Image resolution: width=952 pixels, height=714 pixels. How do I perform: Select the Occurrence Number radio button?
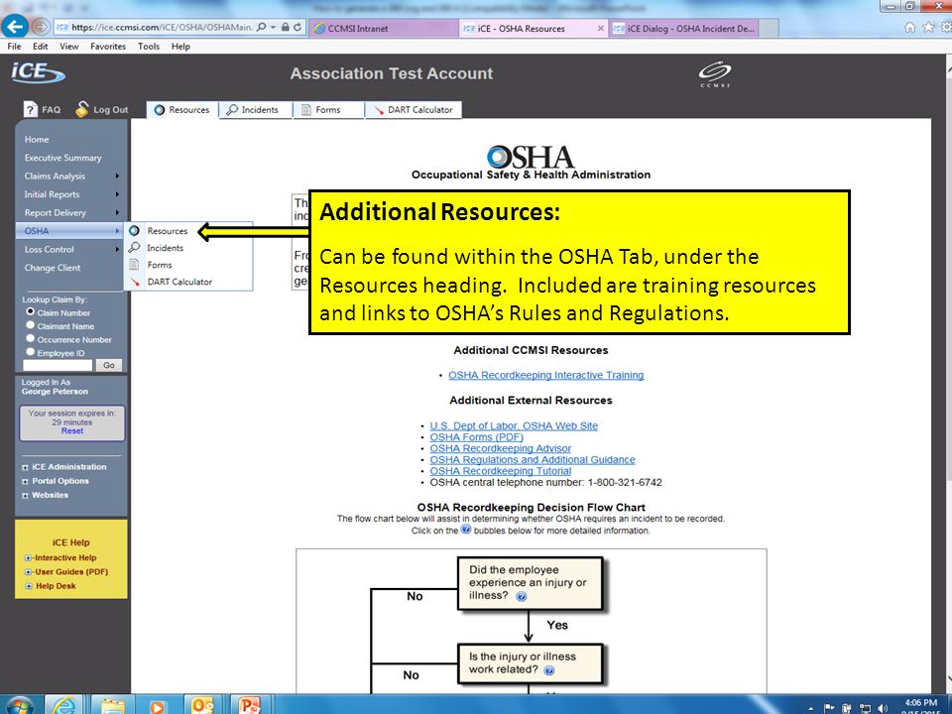(30, 338)
